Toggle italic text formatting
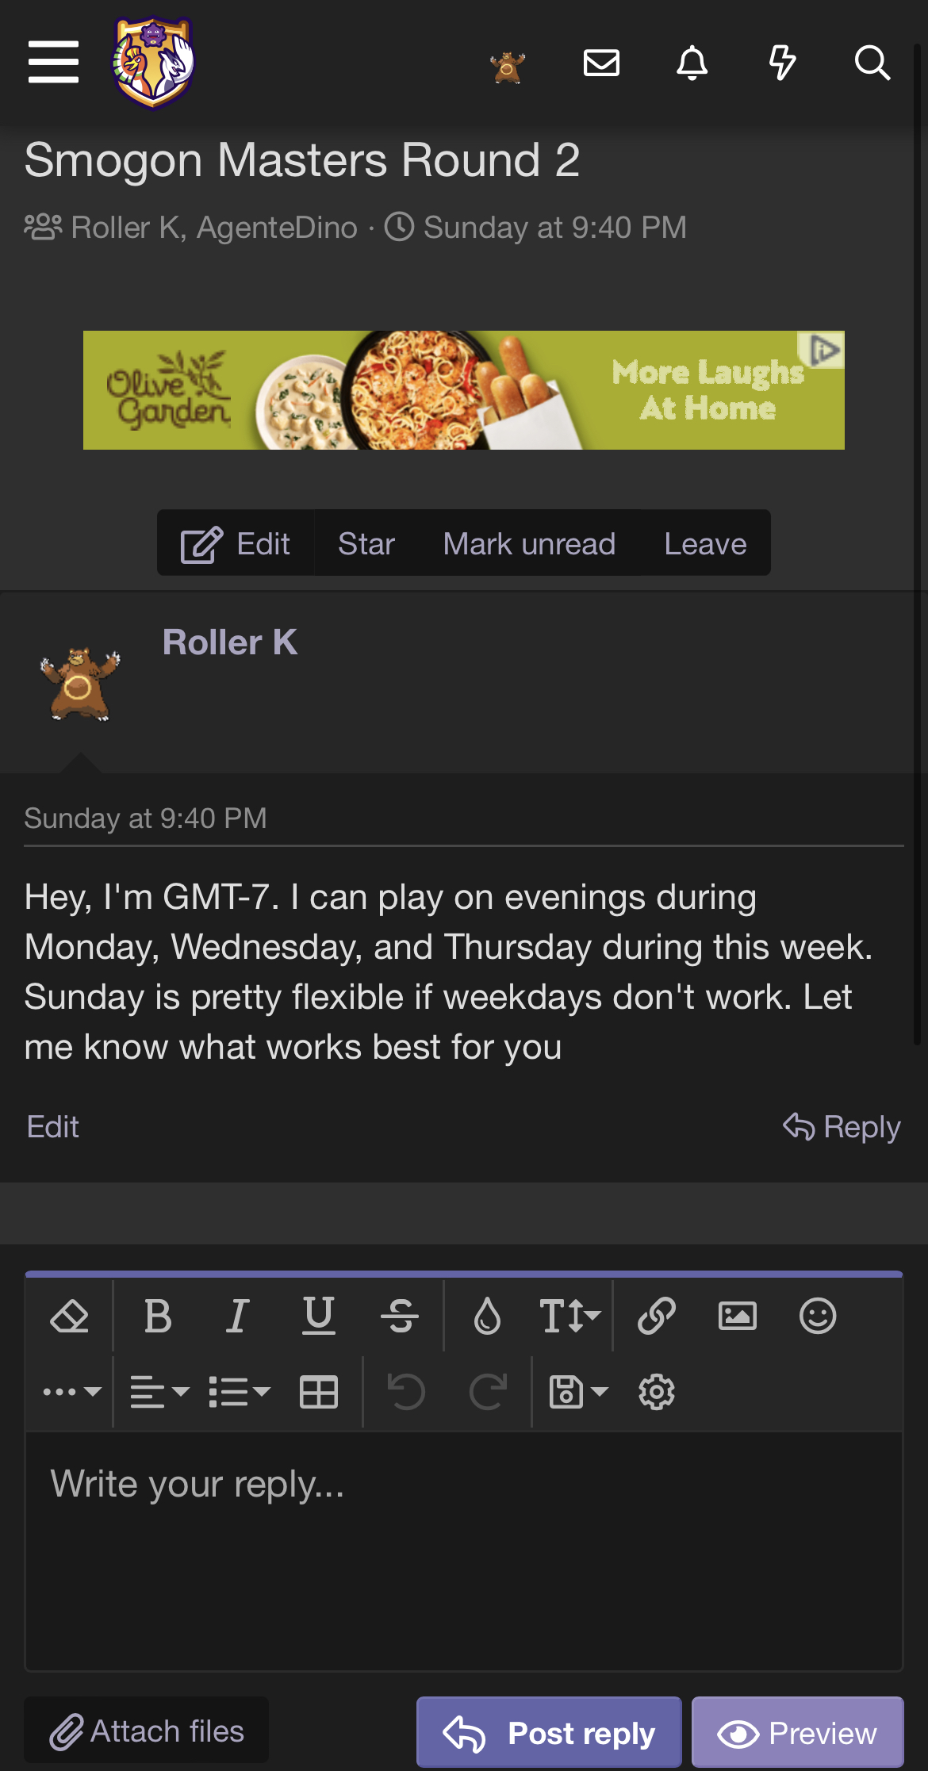Viewport: 928px width, 1771px height. pyautogui.click(x=238, y=1317)
